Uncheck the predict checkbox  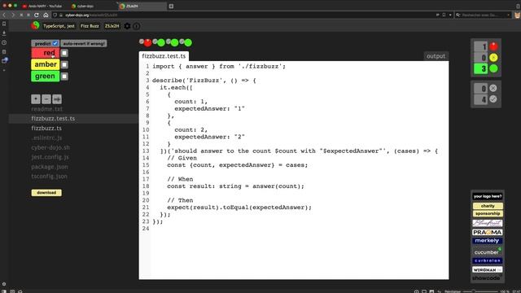pyautogui.click(x=55, y=43)
